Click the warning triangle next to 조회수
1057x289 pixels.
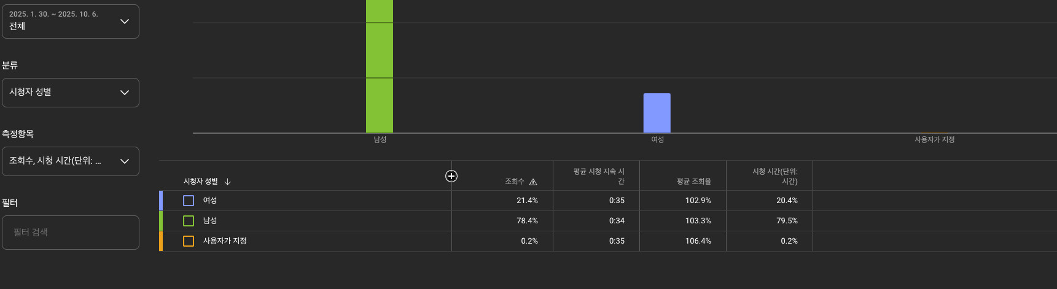(533, 182)
